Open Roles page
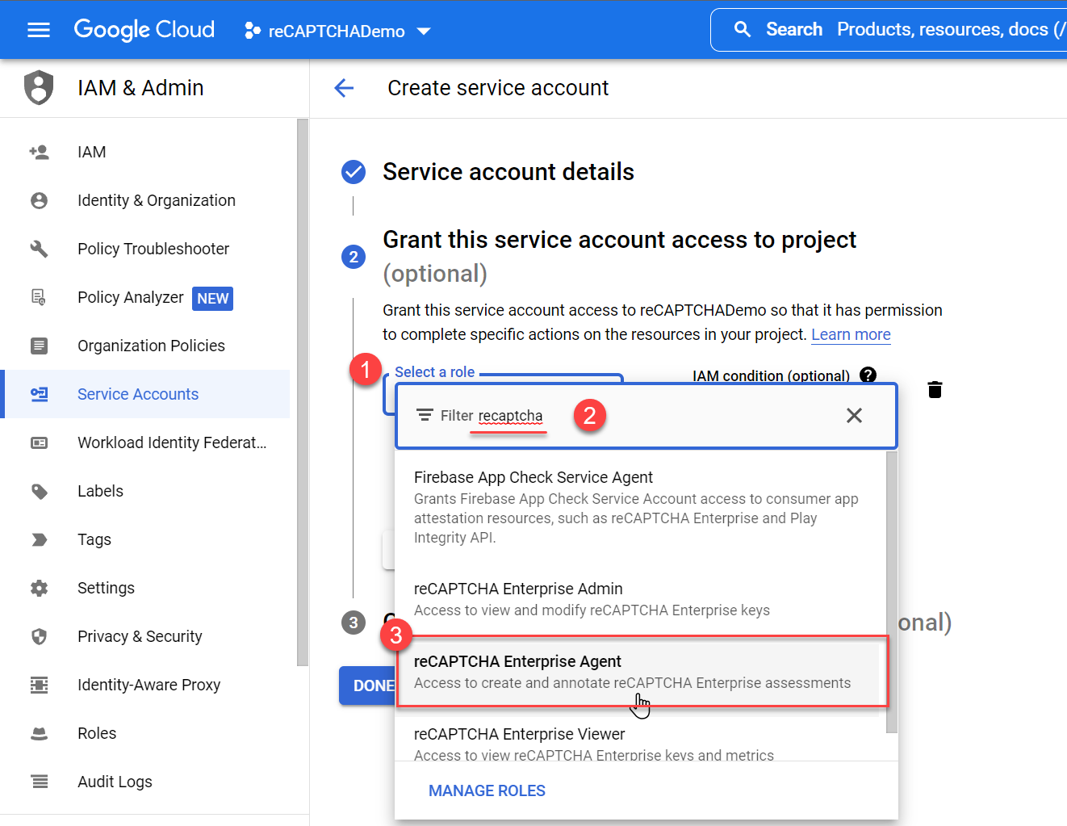Viewport: 1067px width, 826px height. [x=97, y=733]
